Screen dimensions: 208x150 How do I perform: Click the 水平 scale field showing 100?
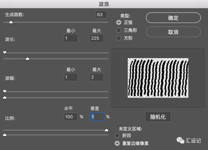point(71,117)
